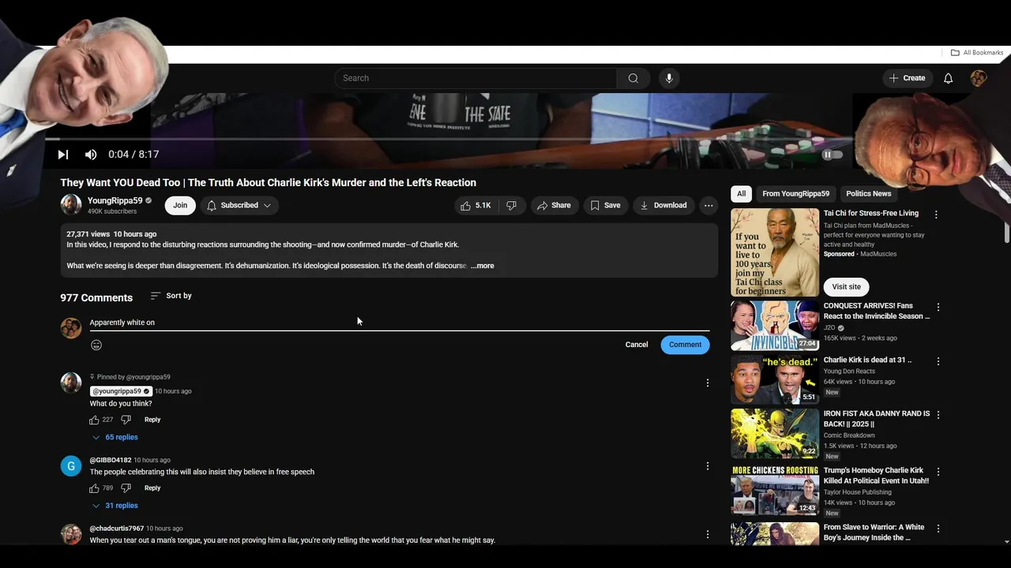Open All Bookmarks folder
The width and height of the screenshot is (1011, 568).
pyautogui.click(x=977, y=53)
